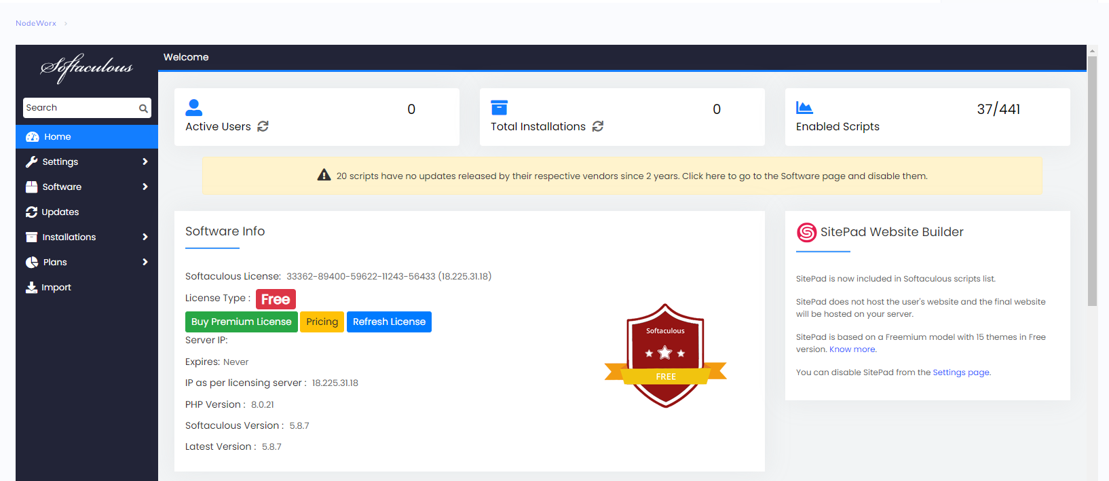Click the SitePad Website Builder heading
This screenshot has height=481, width=1109.
(892, 232)
